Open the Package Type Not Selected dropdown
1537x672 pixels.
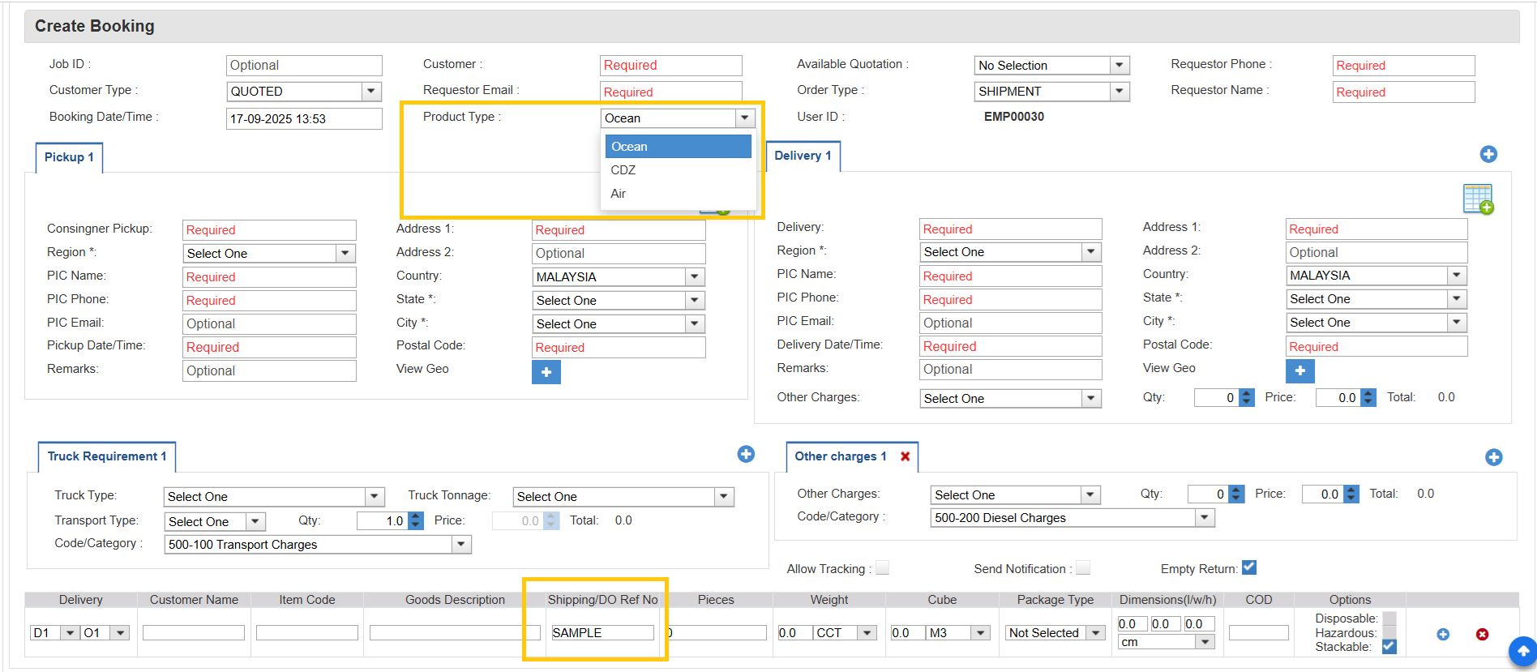1055,633
